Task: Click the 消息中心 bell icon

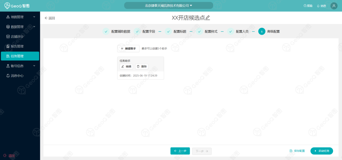Action: click(x=8, y=76)
